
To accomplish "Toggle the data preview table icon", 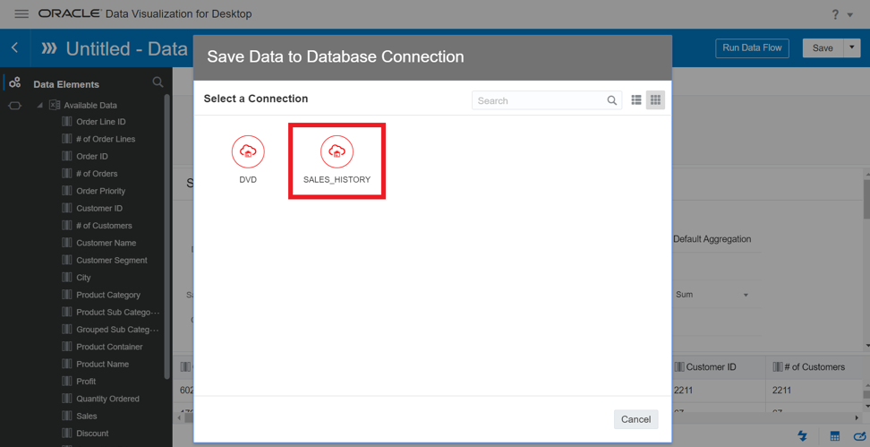I will coord(834,435).
